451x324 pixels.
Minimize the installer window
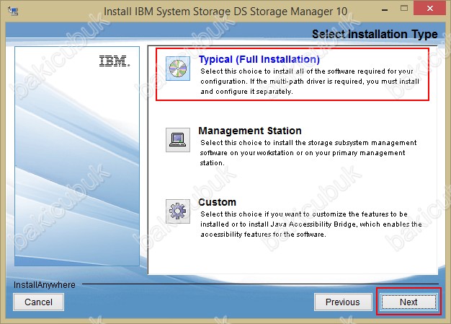385,10
